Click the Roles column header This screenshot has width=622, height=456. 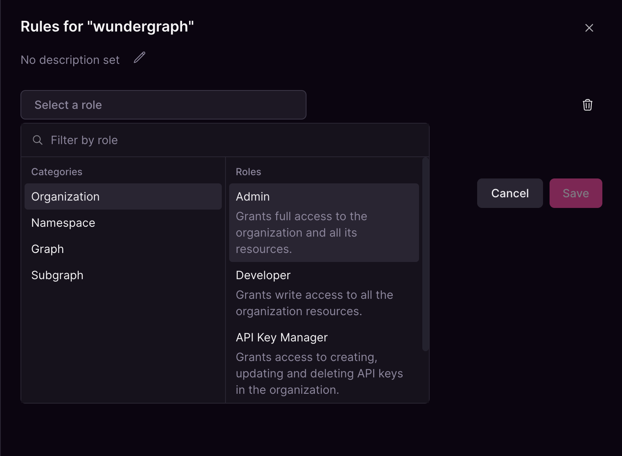(248, 172)
